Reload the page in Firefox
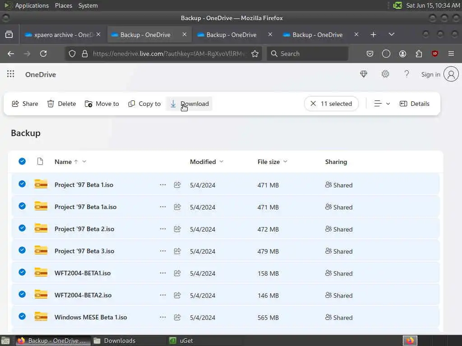 click(43, 54)
